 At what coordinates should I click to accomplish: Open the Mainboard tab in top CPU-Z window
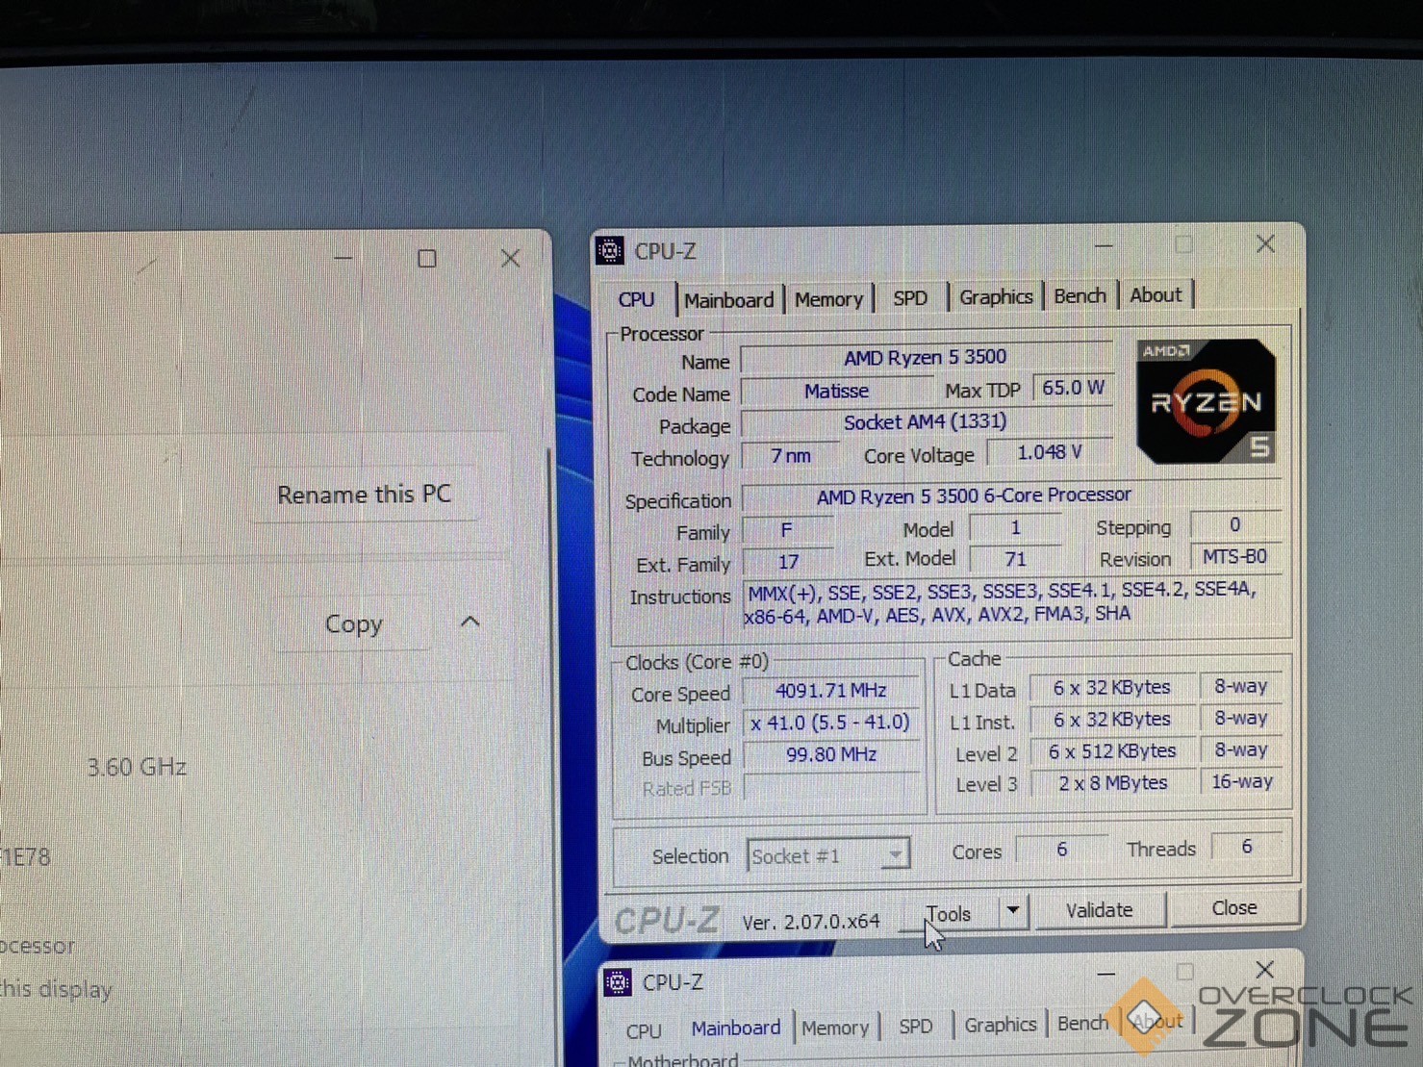click(x=728, y=299)
